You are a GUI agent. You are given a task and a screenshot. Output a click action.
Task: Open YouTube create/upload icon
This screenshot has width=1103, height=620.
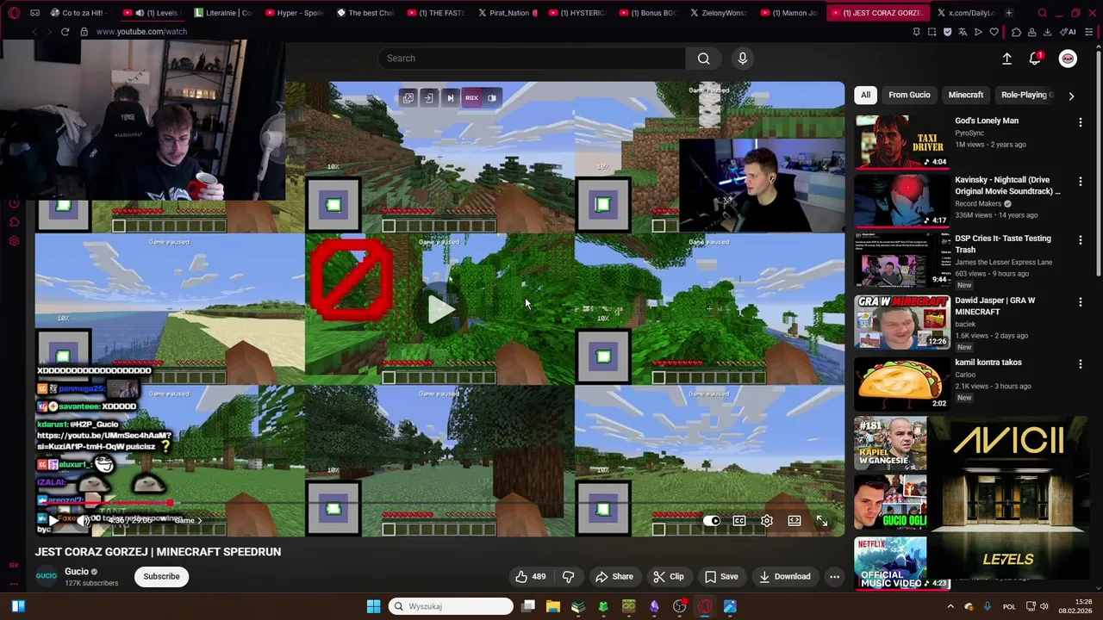pyautogui.click(x=1006, y=59)
